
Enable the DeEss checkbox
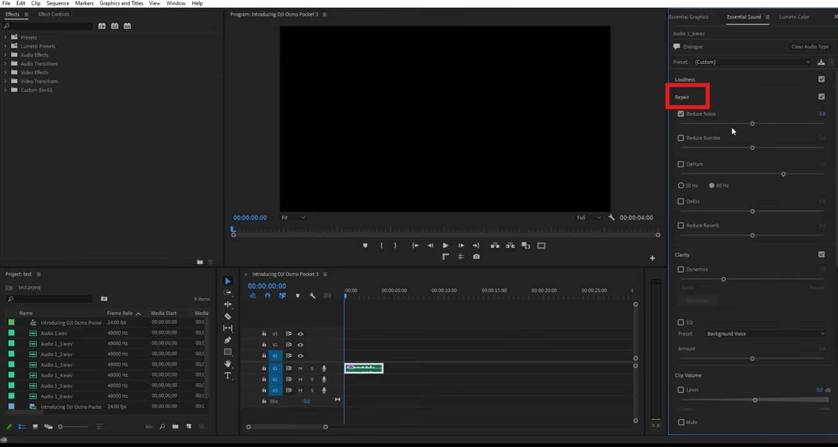[x=681, y=202]
